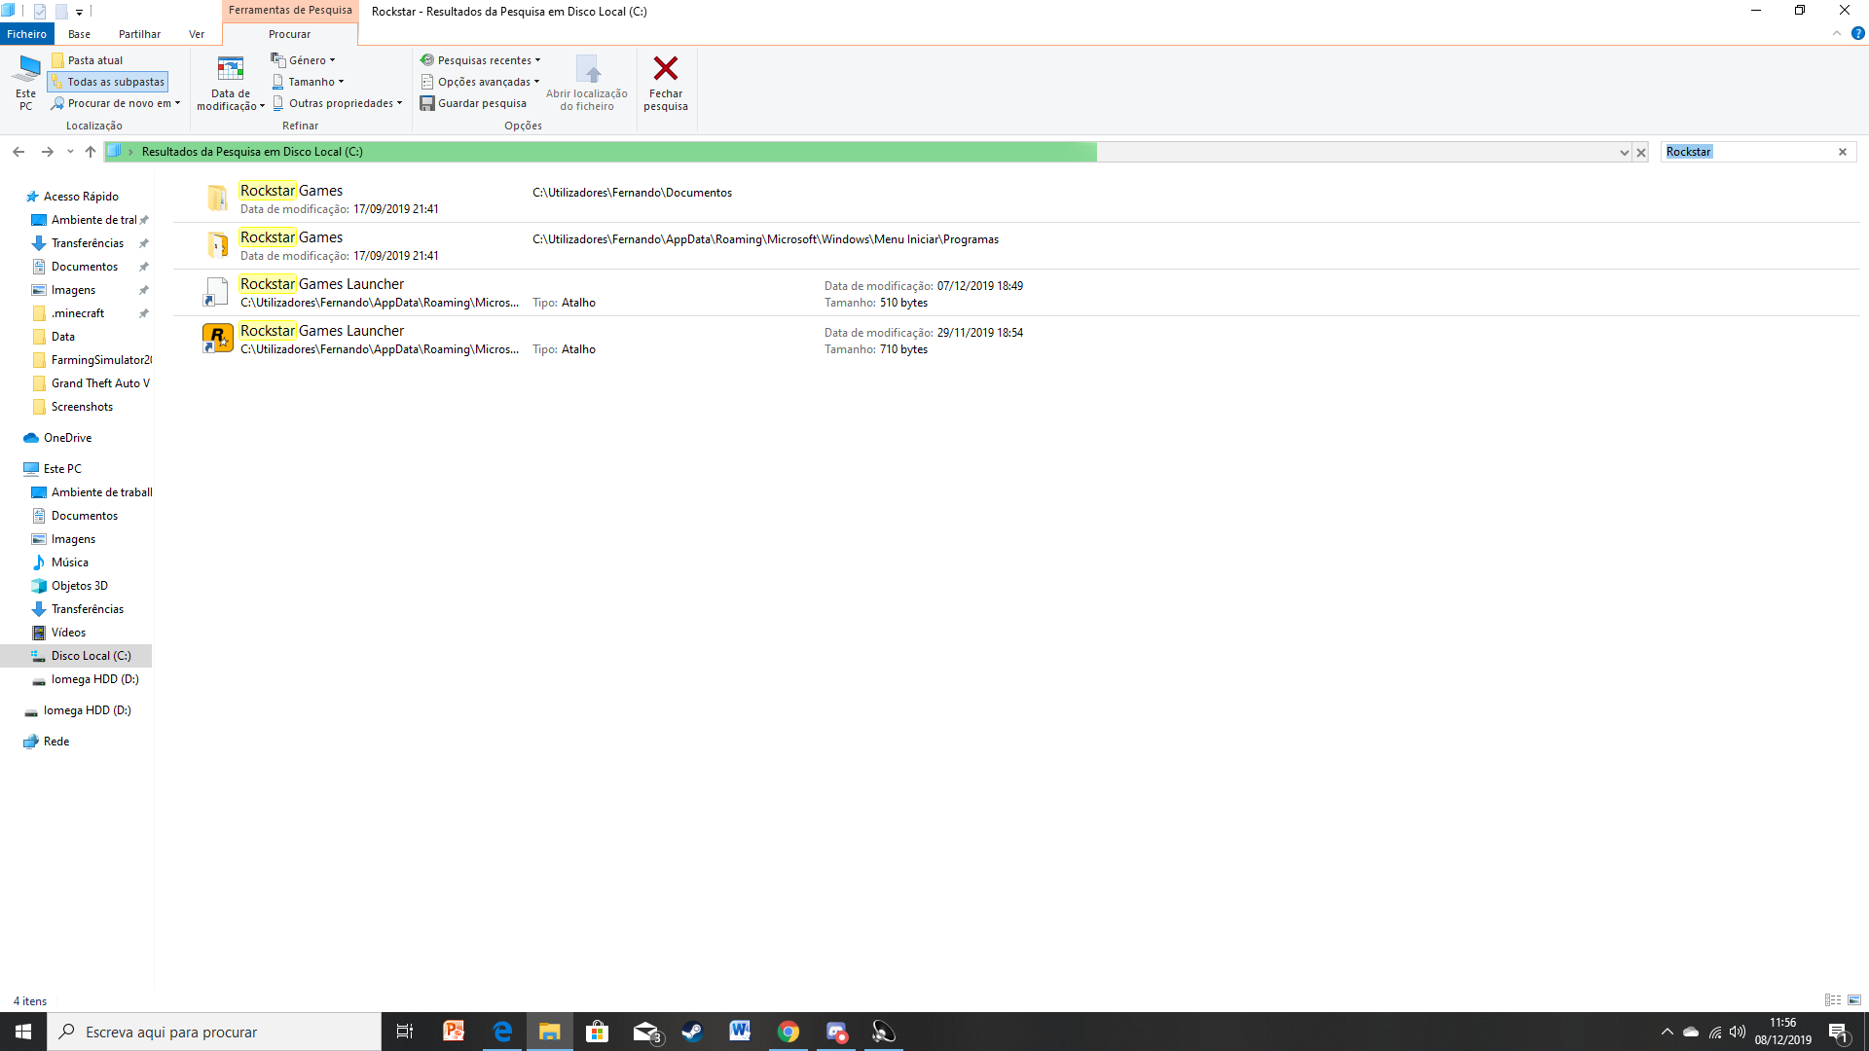Switch to the Ver ribbon tab

[x=197, y=34]
